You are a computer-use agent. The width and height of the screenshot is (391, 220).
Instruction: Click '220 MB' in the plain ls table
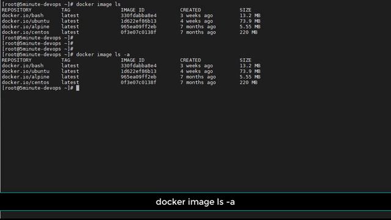(249, 32)
